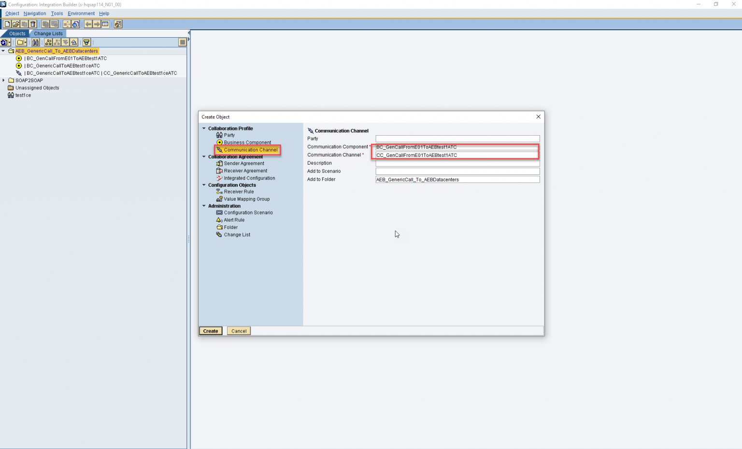Viewport: 742px width, 449px height.
Task: Open an object using the open folder toolbar icon
Action: click(x=15, y=23)
